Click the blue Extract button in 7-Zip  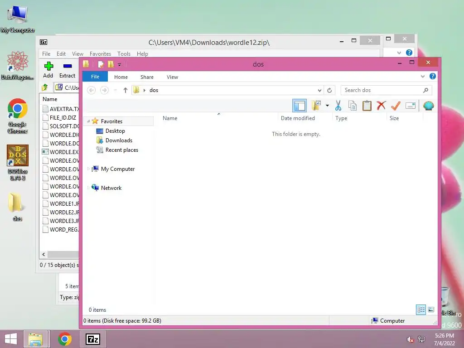[x=67, y=70]
